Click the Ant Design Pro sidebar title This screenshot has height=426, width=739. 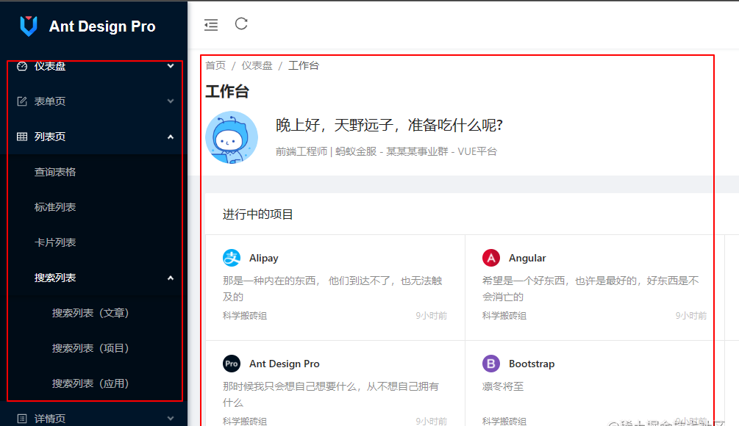click(x=102, y=26)
